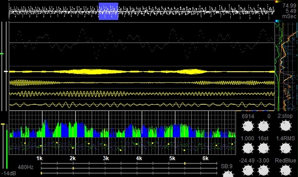
Task: Click the 2k frequency label
Action: (x=73, y=158)
